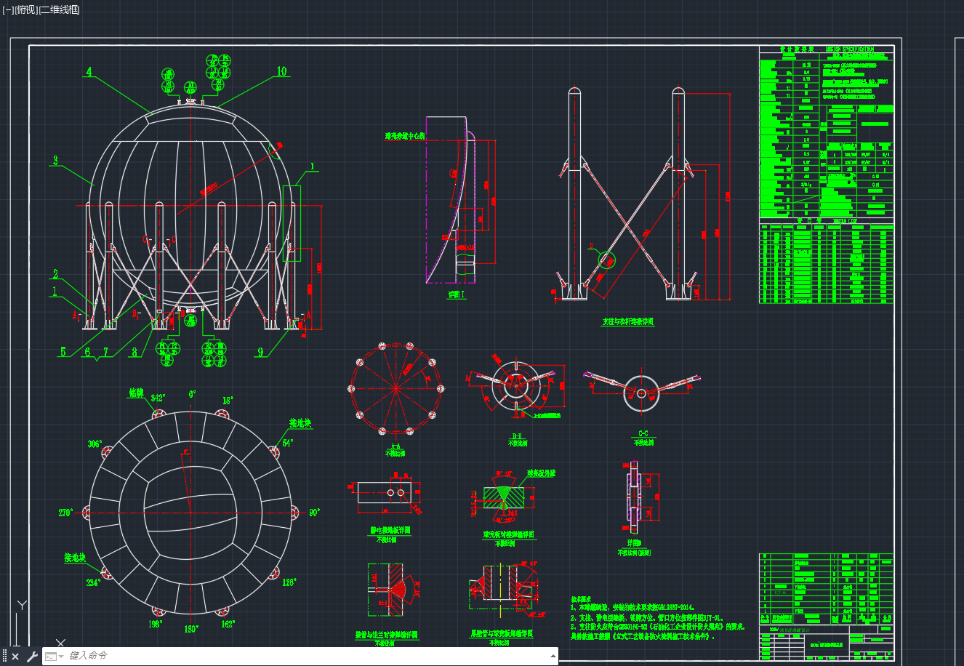Select the 铭牌 leader label

coord(137,393)
